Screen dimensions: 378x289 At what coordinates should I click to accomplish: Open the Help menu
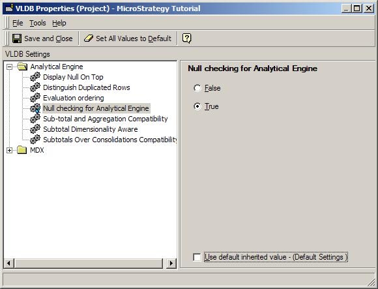tap(59, 23)
